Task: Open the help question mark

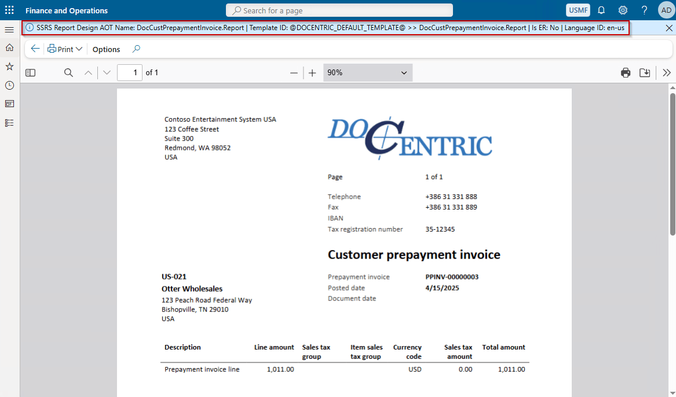Action: [x=645, y=10]
